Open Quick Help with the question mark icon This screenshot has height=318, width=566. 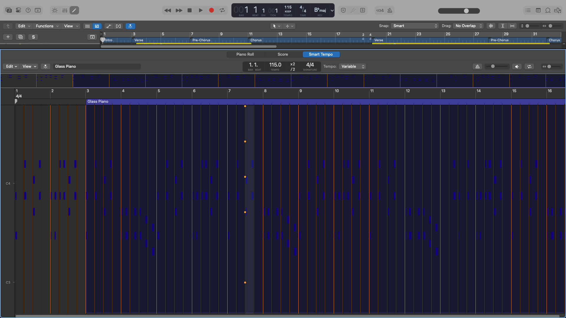28,10
